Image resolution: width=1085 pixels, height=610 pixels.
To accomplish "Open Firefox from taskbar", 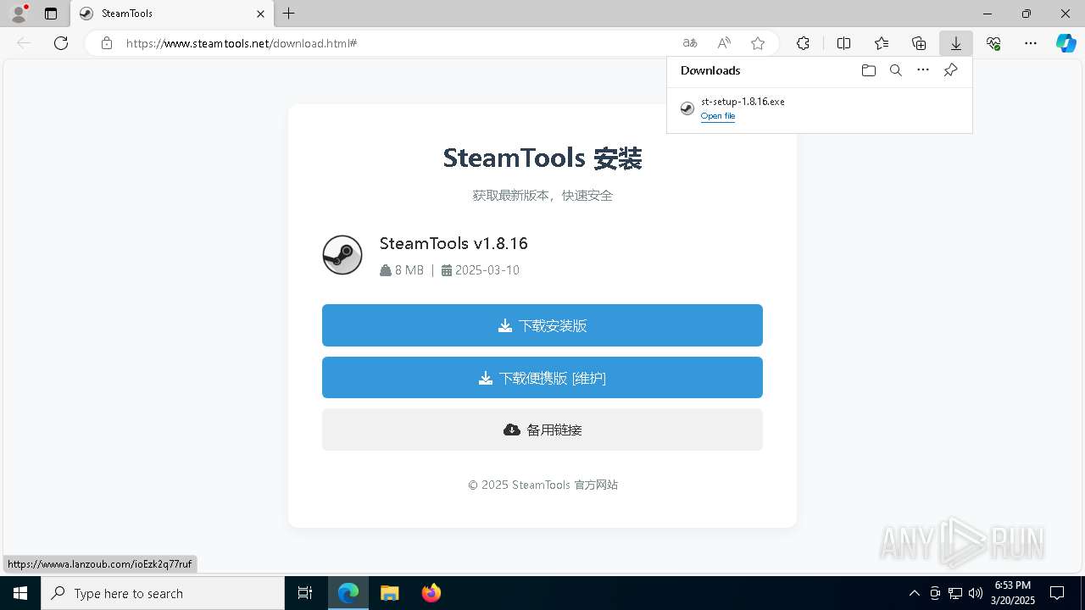I will 431,593.
